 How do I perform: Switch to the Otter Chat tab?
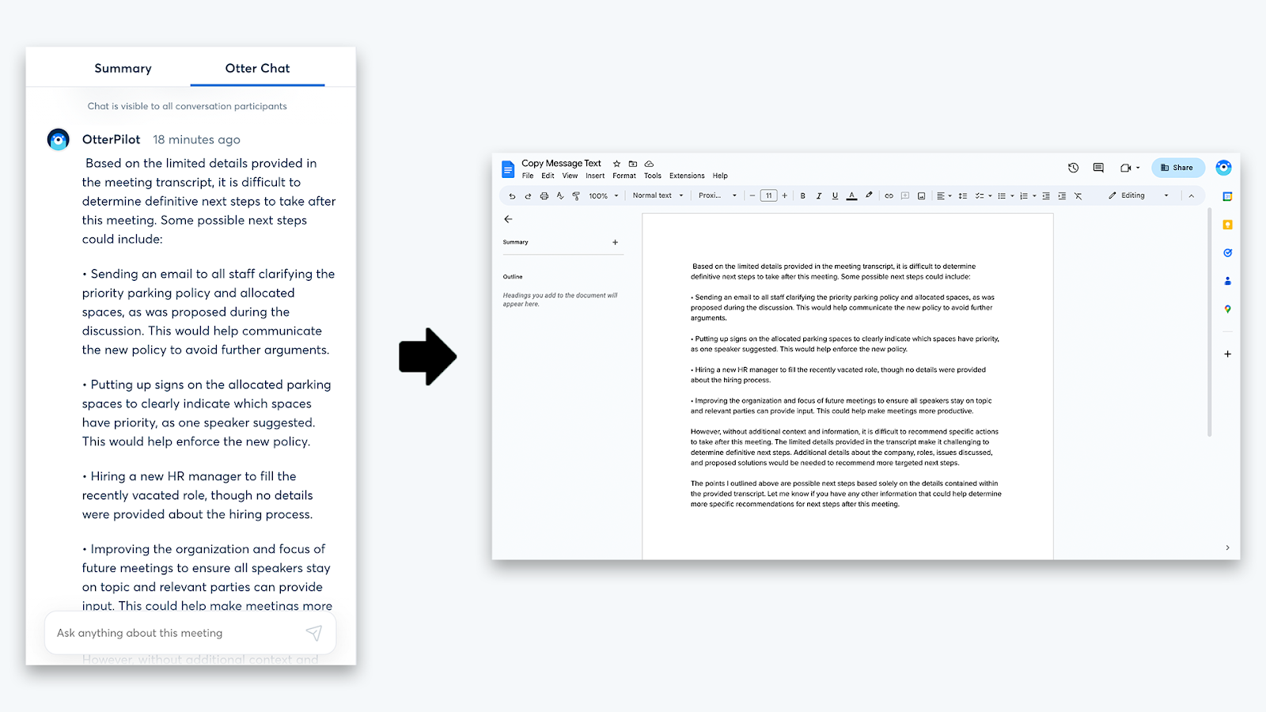coord(257,68)
